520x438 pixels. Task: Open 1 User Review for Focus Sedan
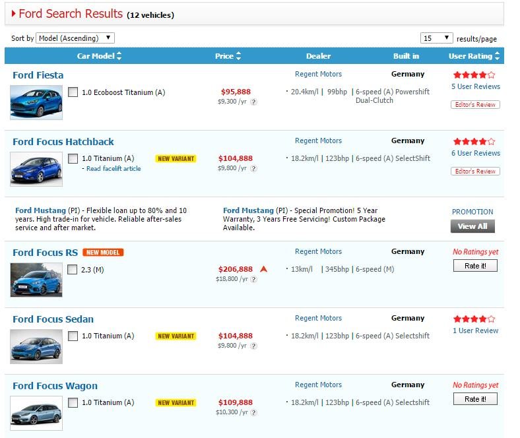pyautogui.click(x=476, y=330)
